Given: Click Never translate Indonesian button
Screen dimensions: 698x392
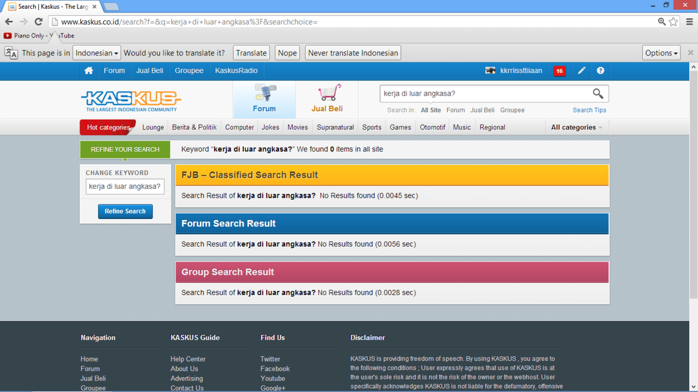Looking at the screenshot, I should point(353,53).
